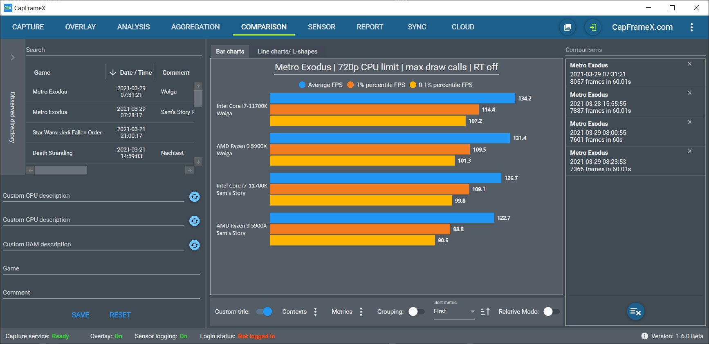Screen dimensions: 709x344
Task: Click the horizontal scroll left arrow
Action: (x=31, y=170)
